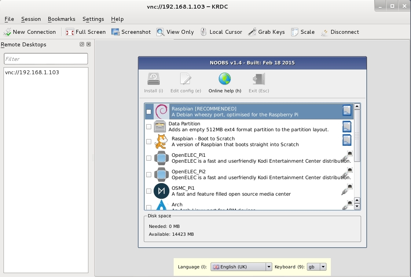This screenshot has width=411, height=277.
Task: Click the OpenELEC_Pi2 logo icon
Action: click(161, 174)
